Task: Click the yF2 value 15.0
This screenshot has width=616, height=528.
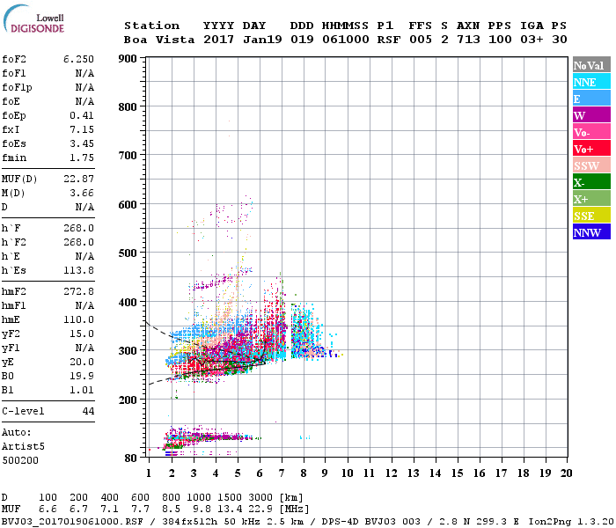Action: pos(82,334)
